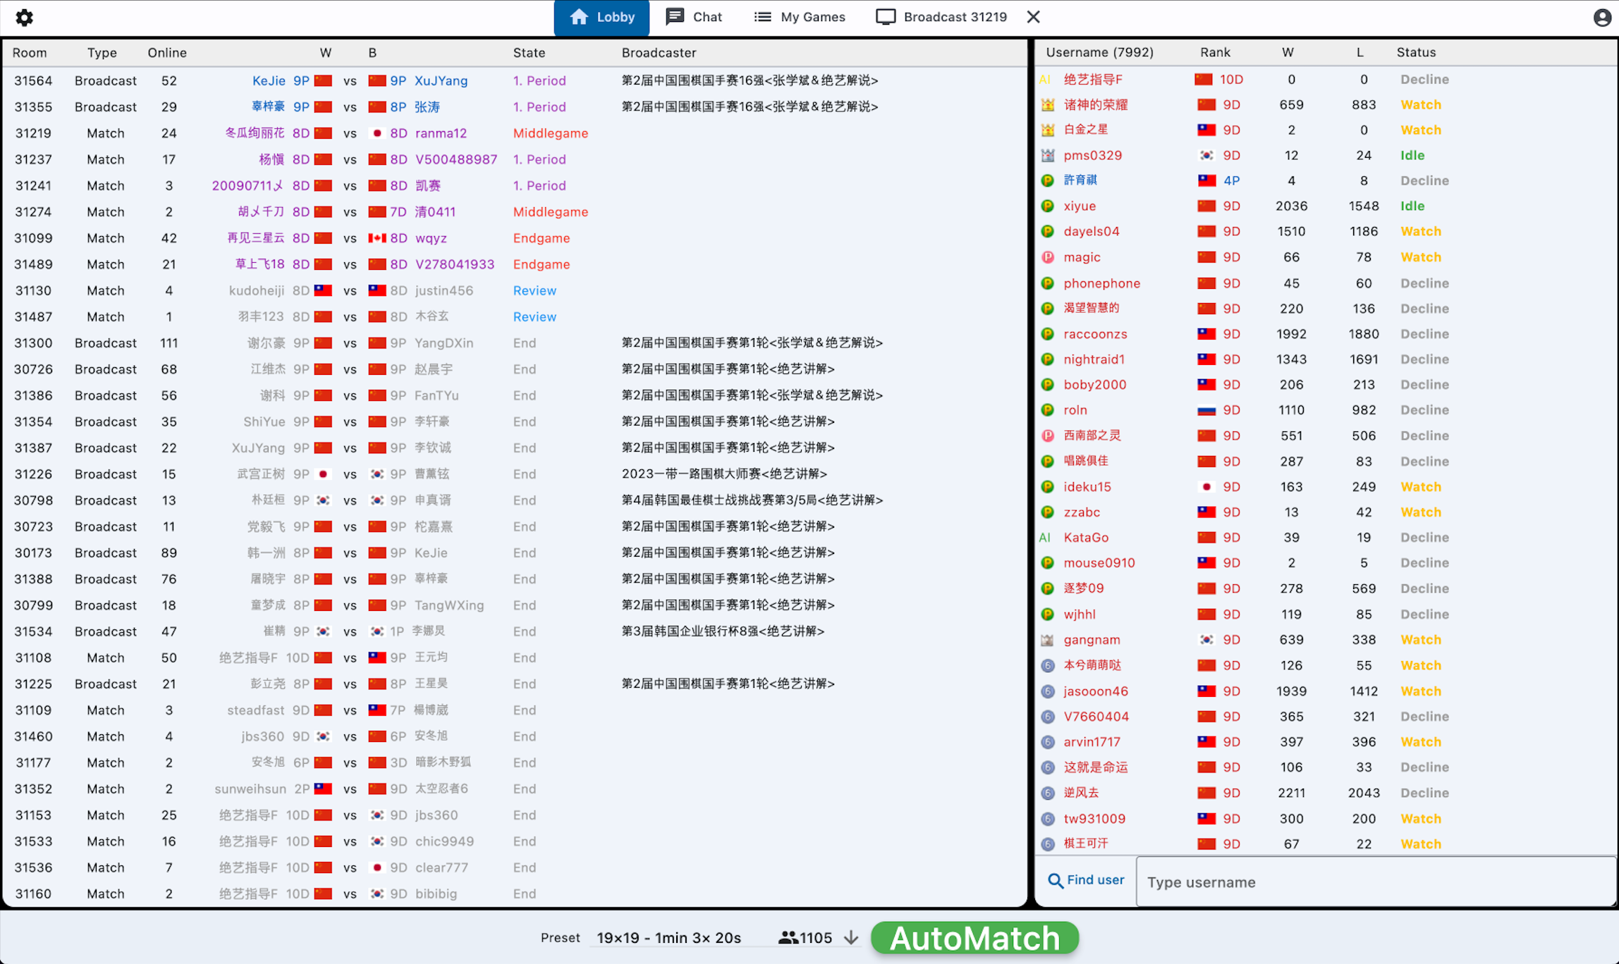1619x964 pixels.
Task: Select room 31099 Endgame match
Action: [x=515, y=238]
